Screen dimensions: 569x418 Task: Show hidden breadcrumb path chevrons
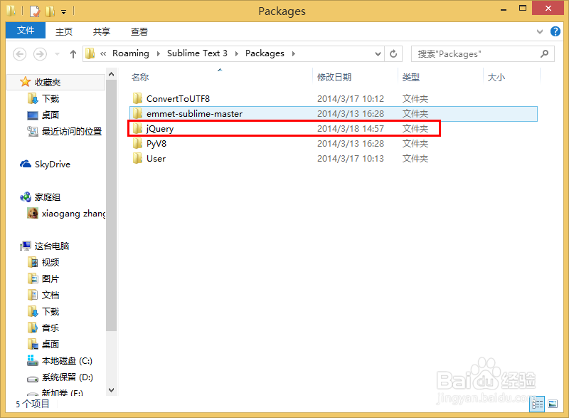click(x=103, y=53)
